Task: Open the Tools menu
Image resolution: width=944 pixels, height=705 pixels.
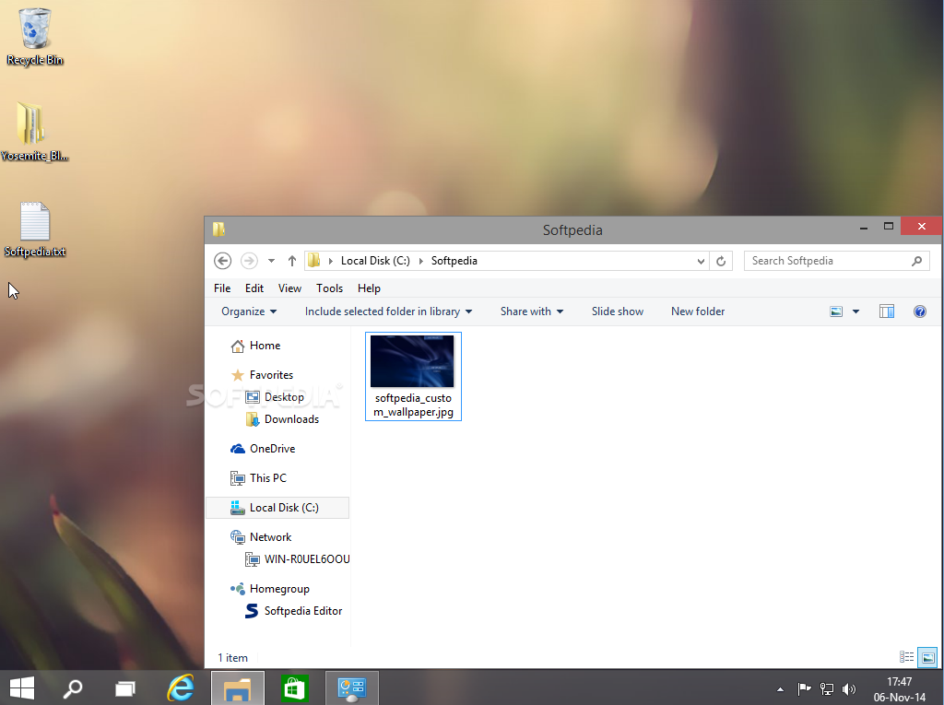Action: pyautogui.click(x=329, y=288)
